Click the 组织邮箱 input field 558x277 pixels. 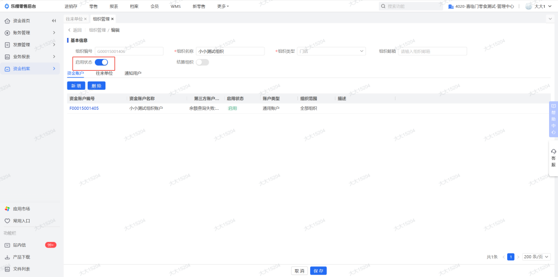click(x=432, y=51)
